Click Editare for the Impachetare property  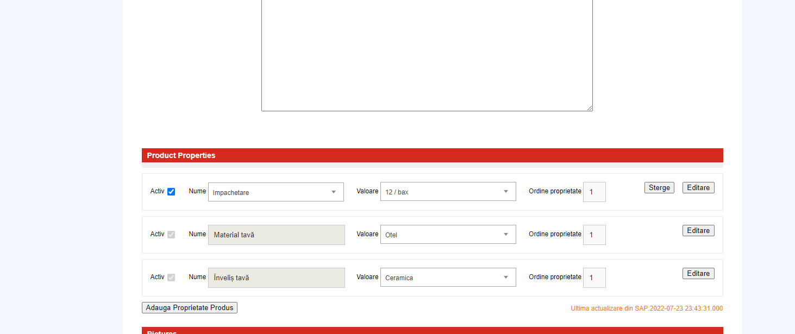tap(698, 187)
